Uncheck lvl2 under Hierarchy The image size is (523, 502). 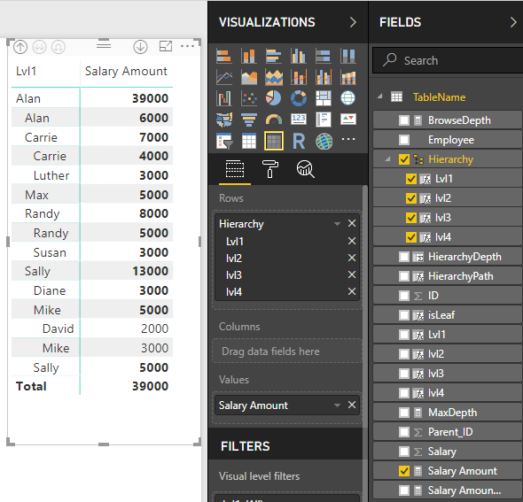point(411,198)
